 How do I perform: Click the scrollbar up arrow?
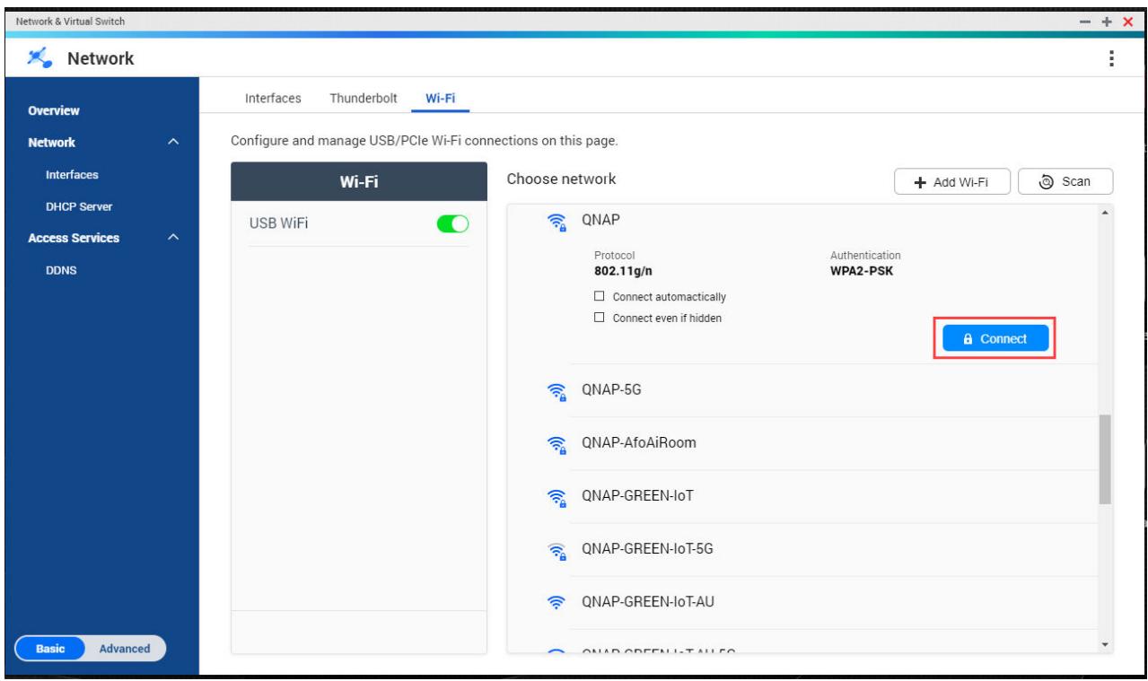pos(1105,212)
